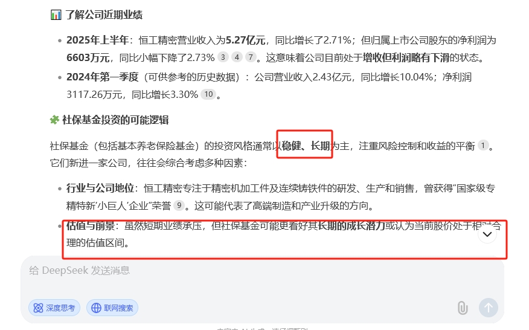Open citation badge 1 after 收益的平衡
529x330 pixels.
483,146
